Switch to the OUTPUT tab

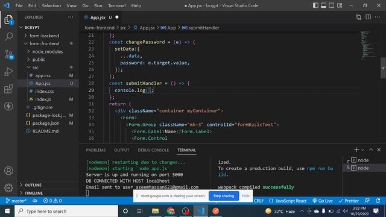click(121, 150)
